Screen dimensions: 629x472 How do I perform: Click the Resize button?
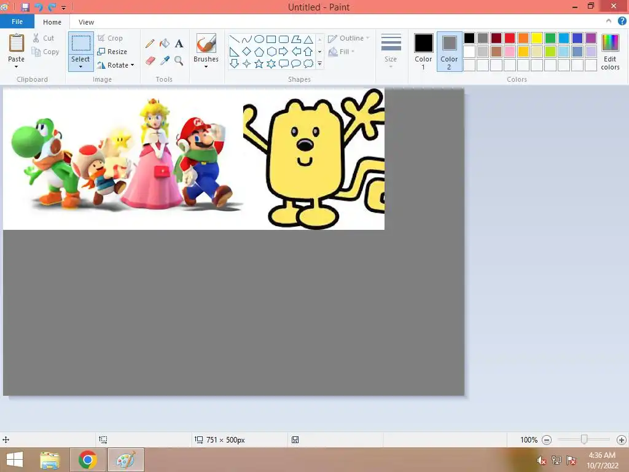[112, 52]
